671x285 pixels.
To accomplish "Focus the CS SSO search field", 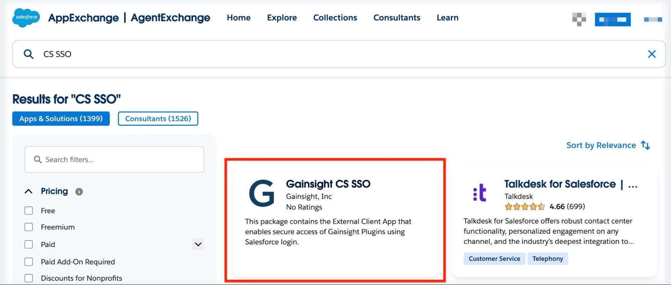I will pos(339,54).
